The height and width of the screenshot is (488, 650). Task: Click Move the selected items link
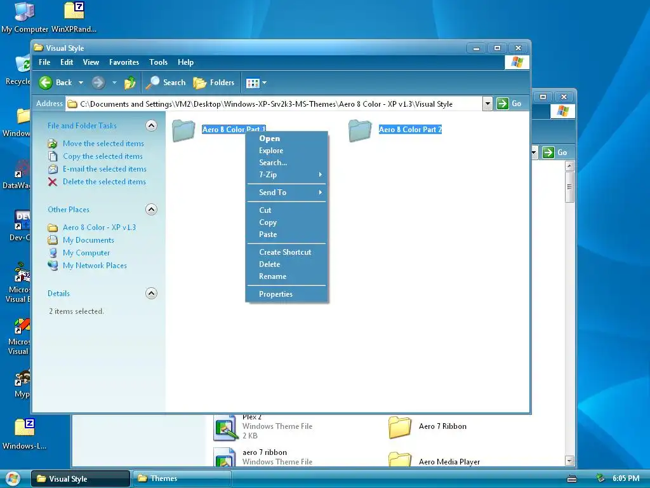103,144
